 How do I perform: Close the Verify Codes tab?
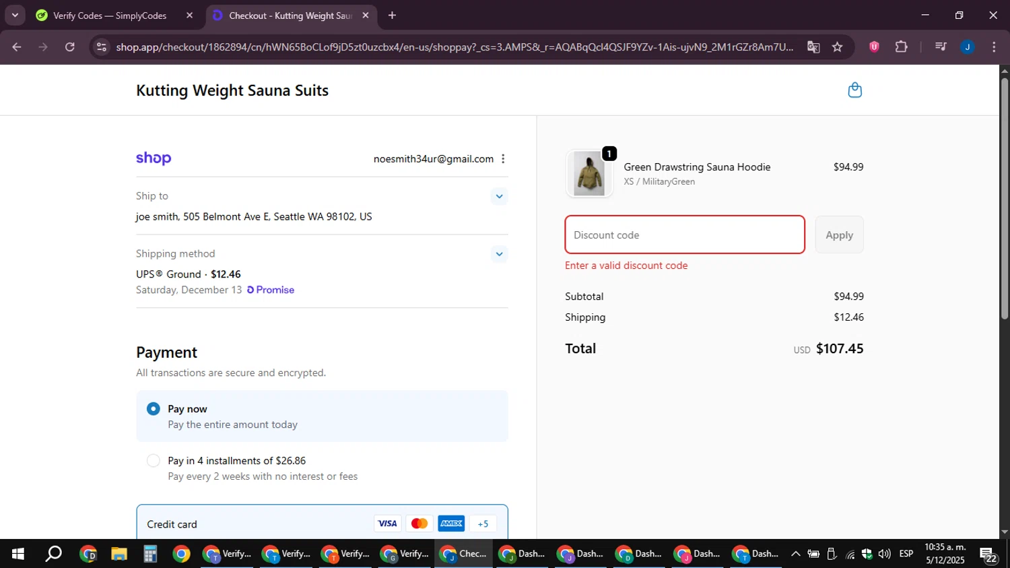pos(189,15)
